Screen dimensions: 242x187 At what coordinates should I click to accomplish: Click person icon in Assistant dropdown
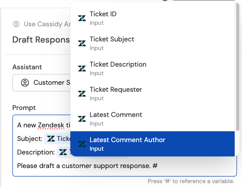point(25,82)
